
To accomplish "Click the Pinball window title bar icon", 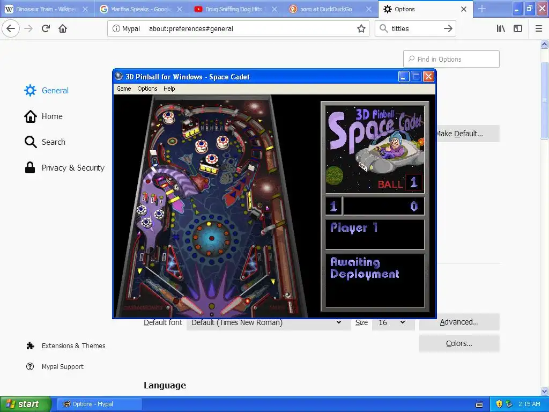I will 119,76.
